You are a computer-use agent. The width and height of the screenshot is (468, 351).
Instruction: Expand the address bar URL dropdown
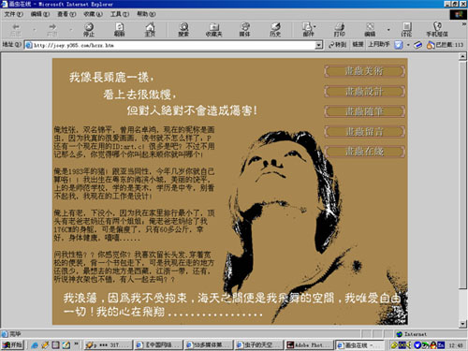point(318,45)
